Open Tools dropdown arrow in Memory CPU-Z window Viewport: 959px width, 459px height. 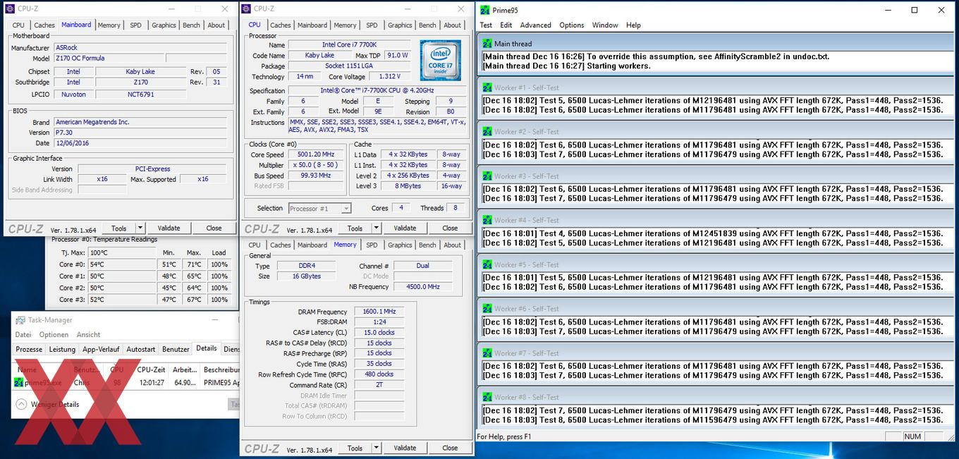pyautogui.click(x=376, y=448)
